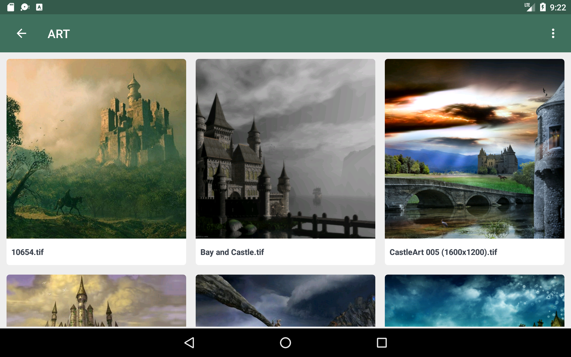Tap the Android Recents square button
The width and height of the screenshot is (571, 357).
[x=382, y=343]
